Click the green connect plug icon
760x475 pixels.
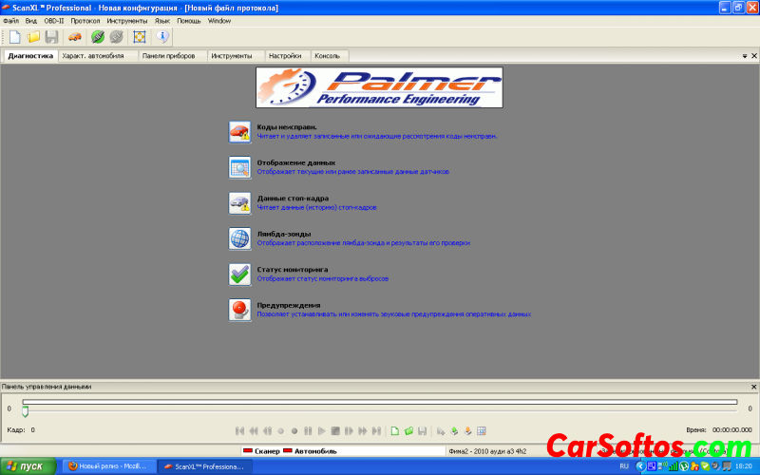coord(97,37)
